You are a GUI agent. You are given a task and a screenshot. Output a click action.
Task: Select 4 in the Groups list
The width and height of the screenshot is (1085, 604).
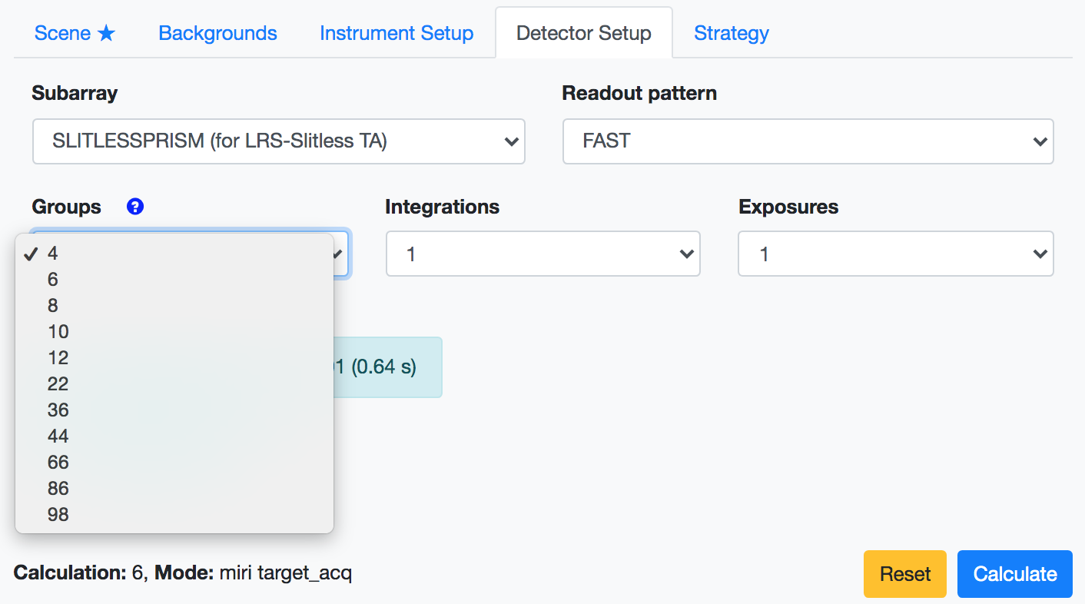pos(53,254)
